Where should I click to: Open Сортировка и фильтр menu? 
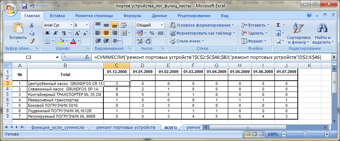point(299,33)
